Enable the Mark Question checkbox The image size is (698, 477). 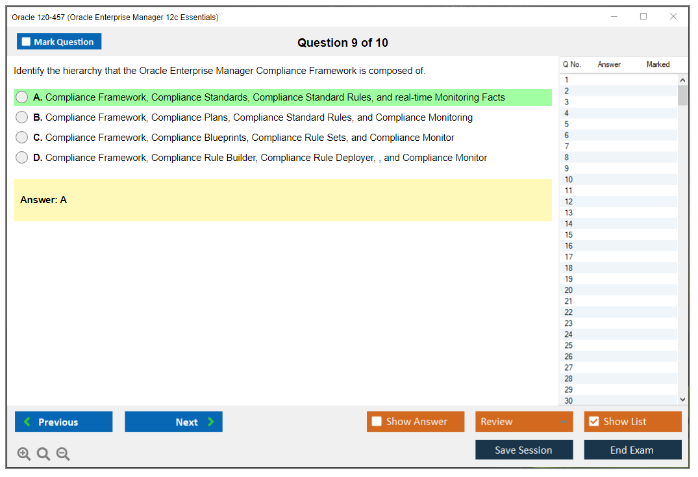[x=25, y=41]
